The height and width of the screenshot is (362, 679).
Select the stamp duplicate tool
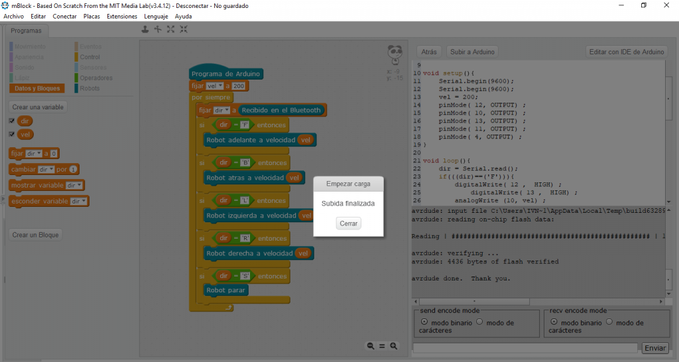point(145,29)
